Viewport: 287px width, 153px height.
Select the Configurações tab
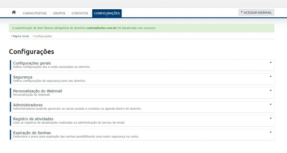tap(107, 13)
